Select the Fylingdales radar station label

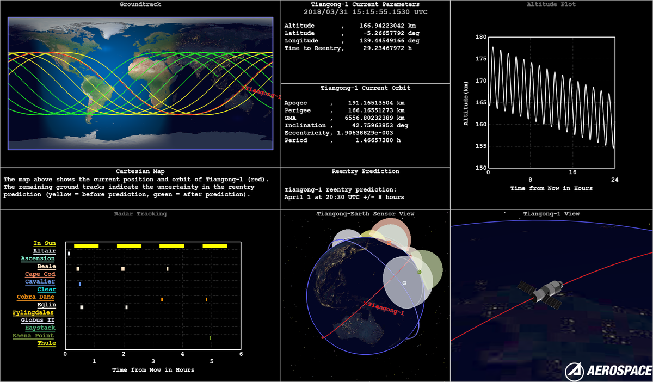click(x=34, y=313)
